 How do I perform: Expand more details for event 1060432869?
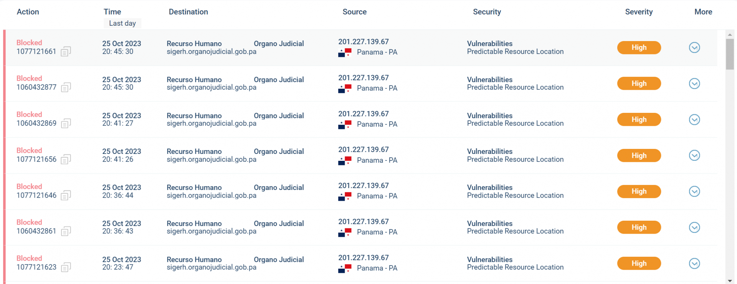coord(694,120)
